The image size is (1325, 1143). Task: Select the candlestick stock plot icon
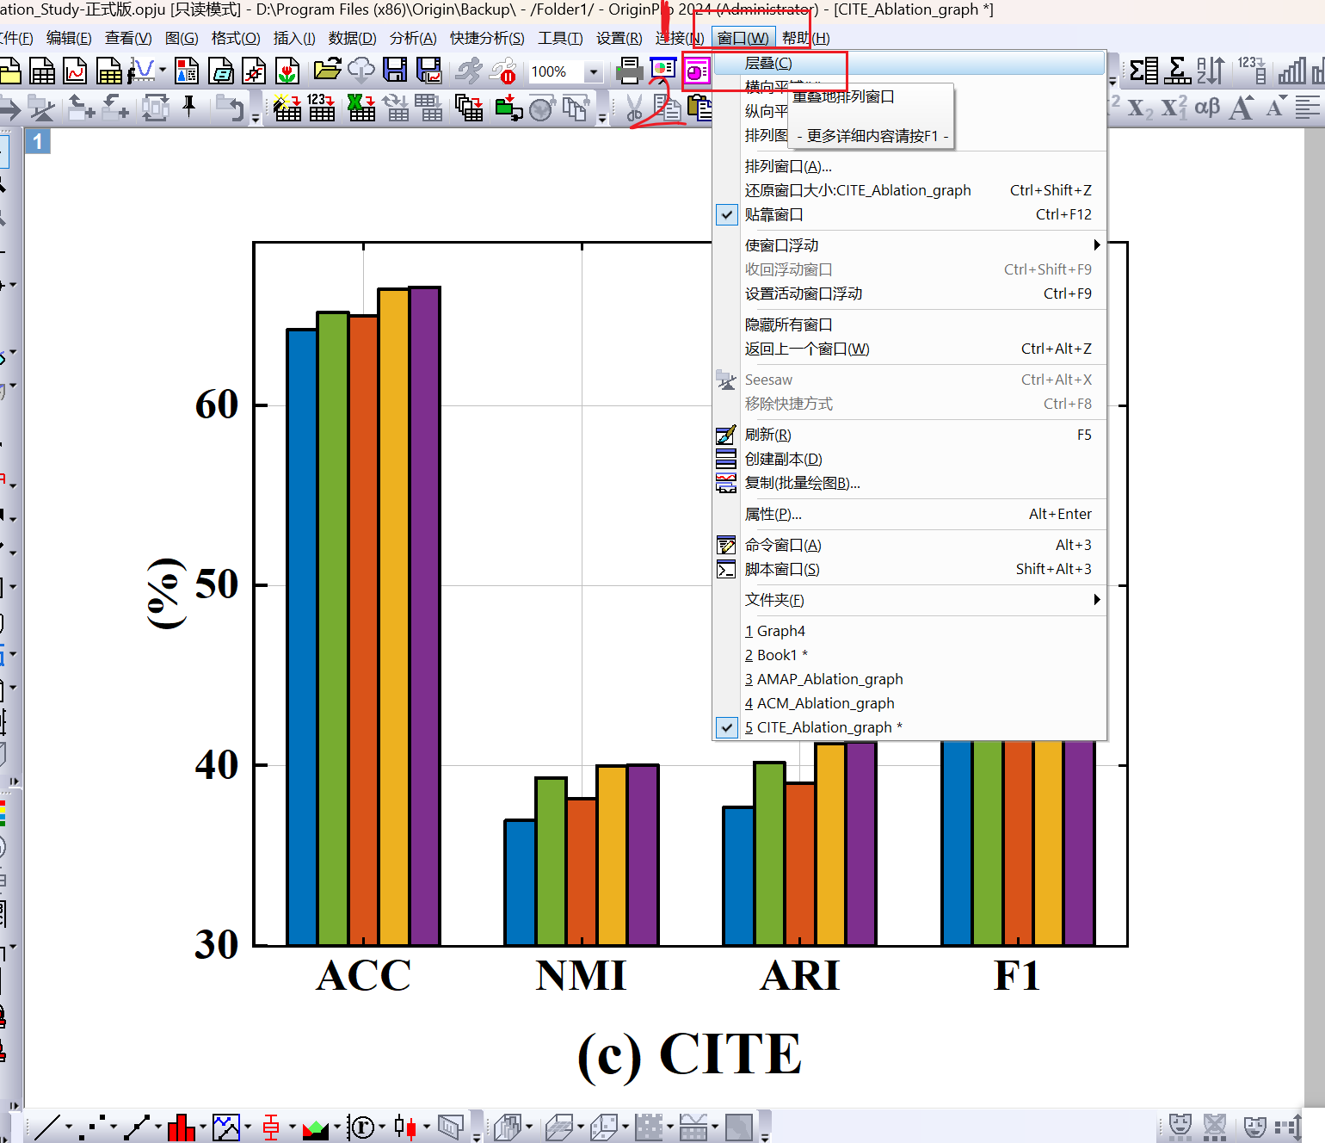click(x=405, y=1127)
